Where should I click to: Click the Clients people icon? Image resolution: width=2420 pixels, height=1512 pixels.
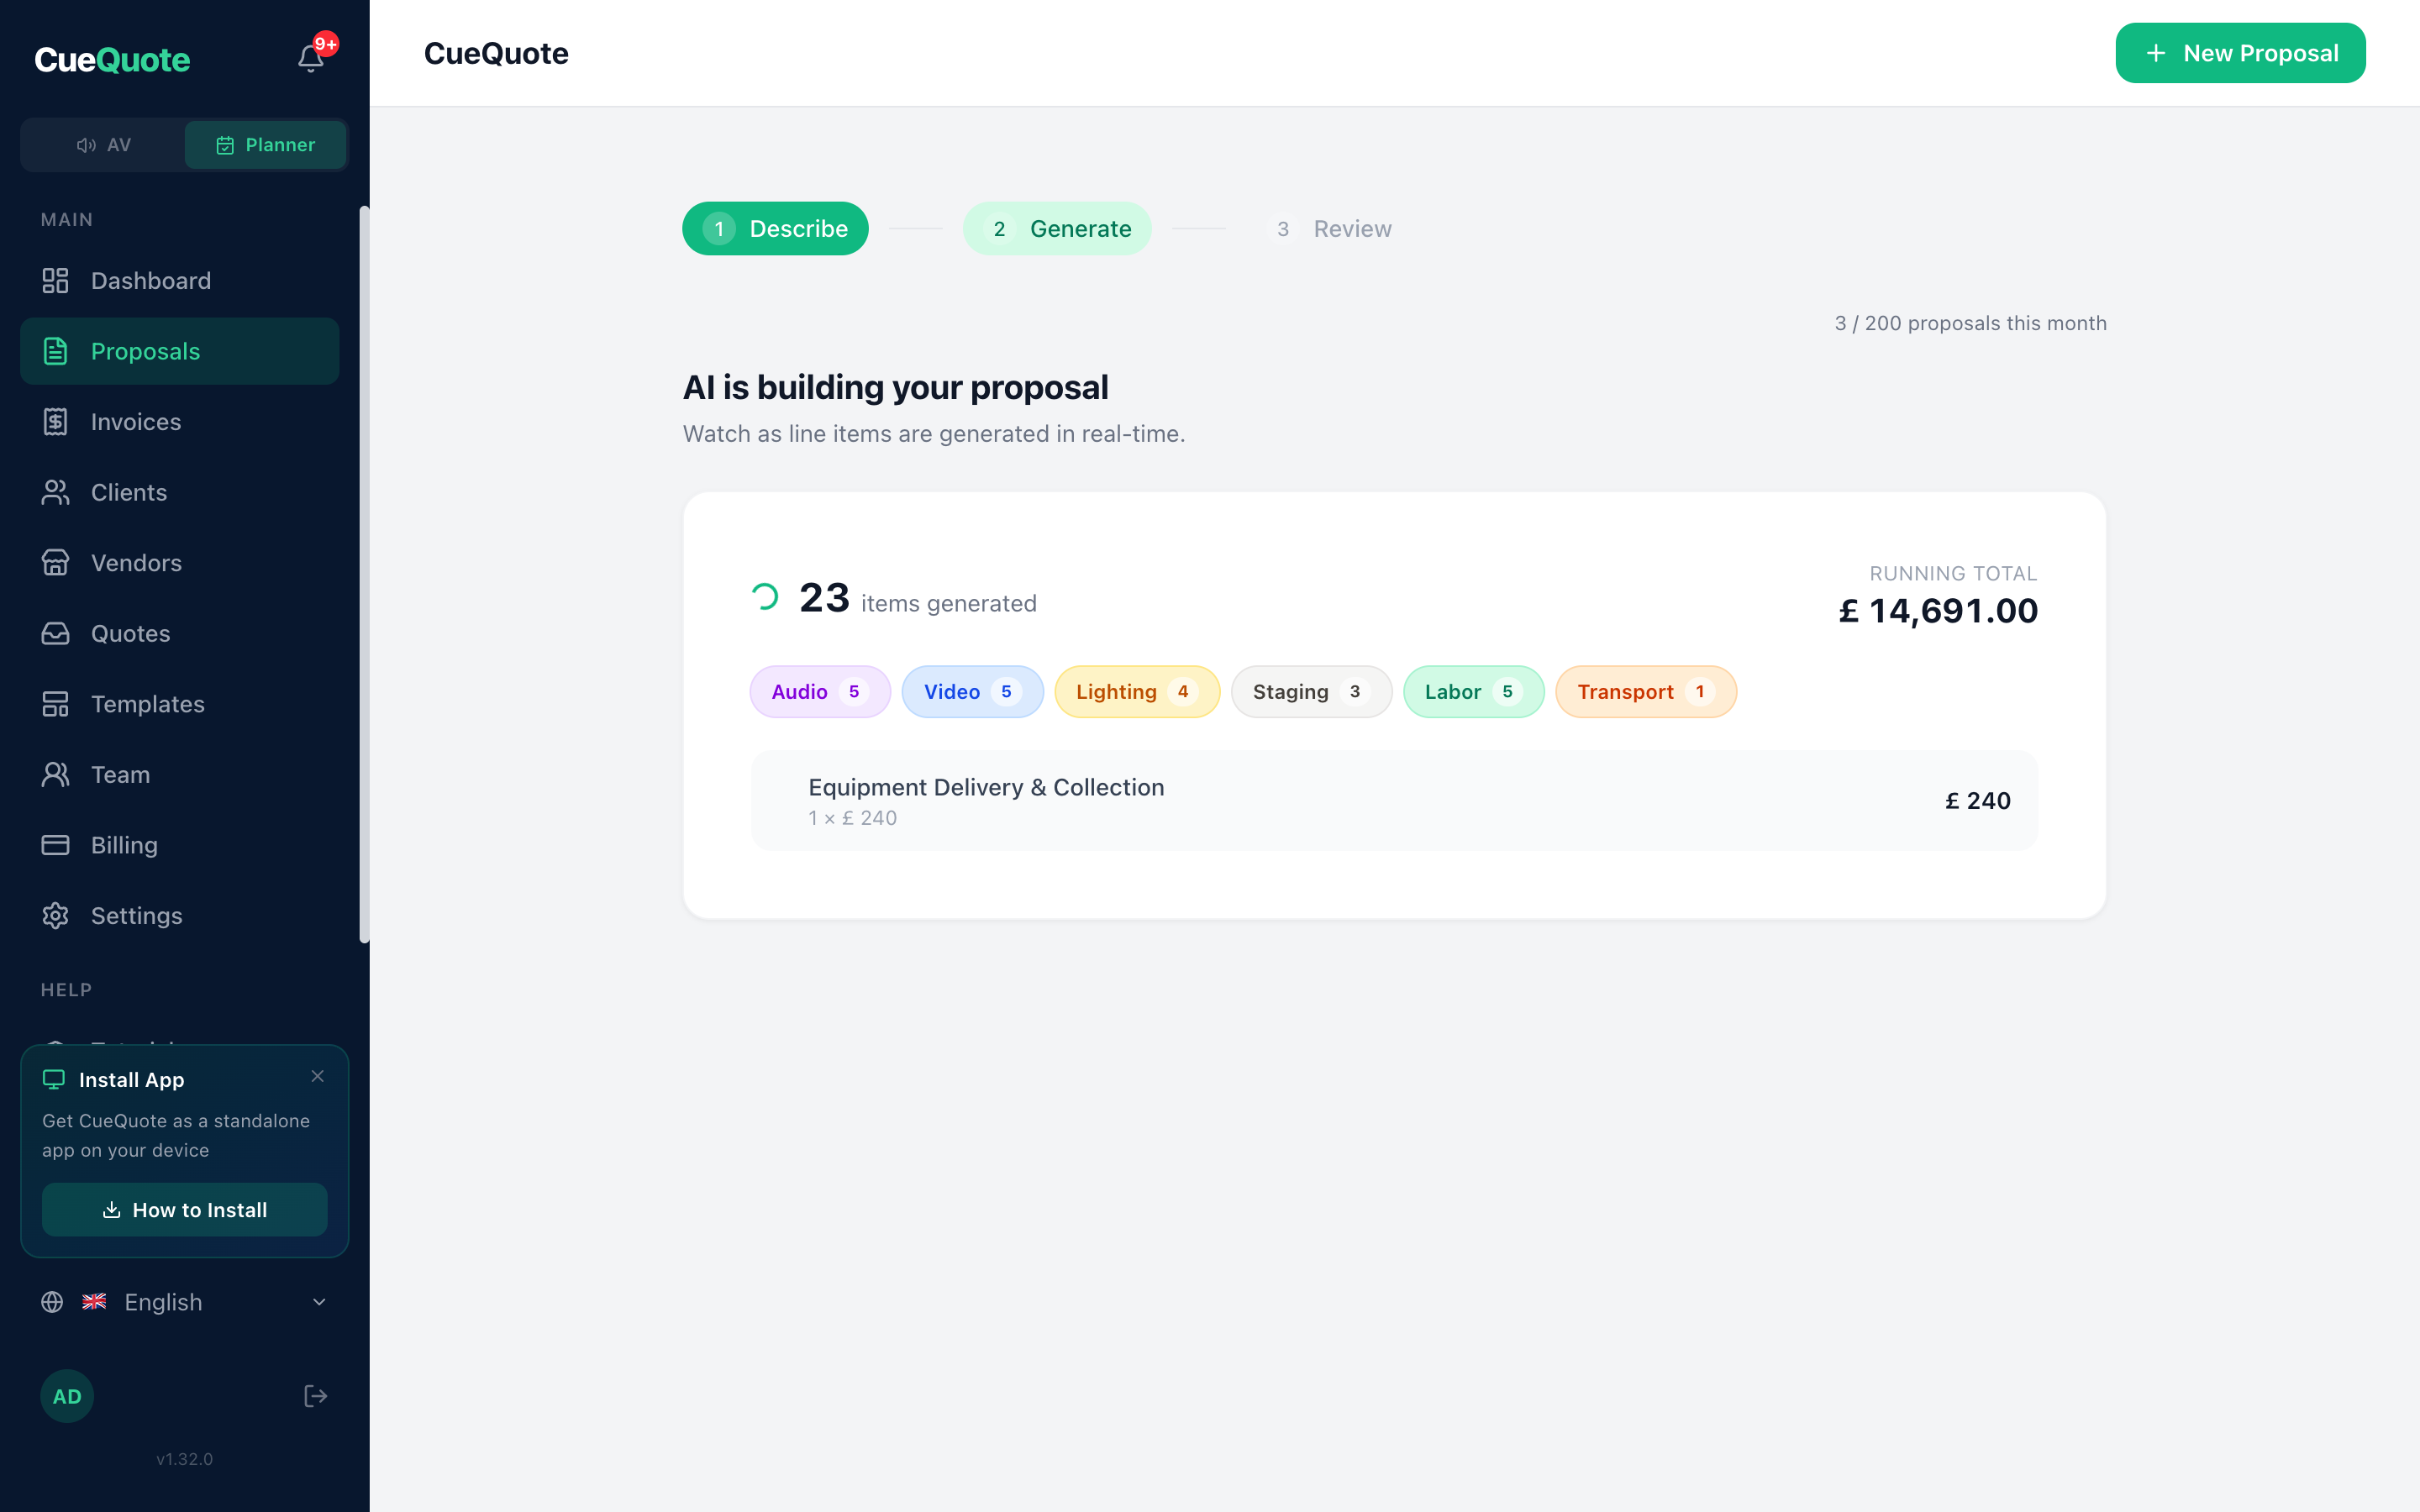55,492
